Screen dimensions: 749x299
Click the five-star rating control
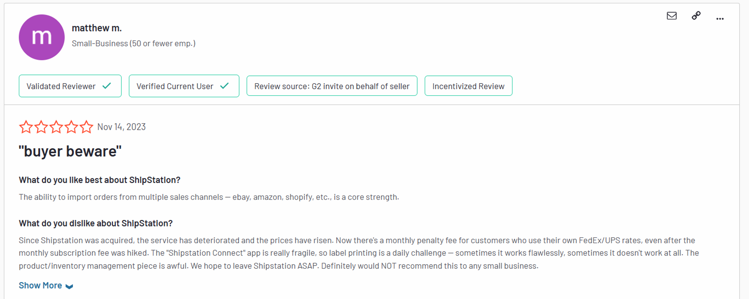56,126
